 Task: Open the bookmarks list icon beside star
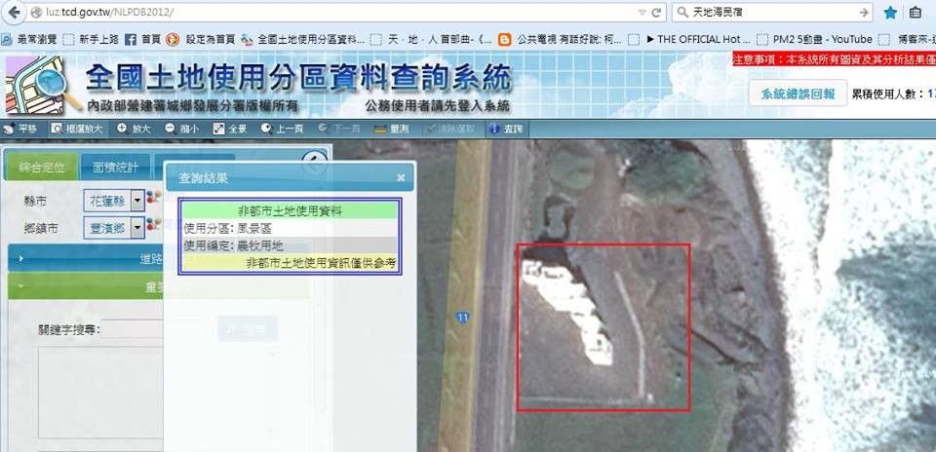click(x=916, y=12)
